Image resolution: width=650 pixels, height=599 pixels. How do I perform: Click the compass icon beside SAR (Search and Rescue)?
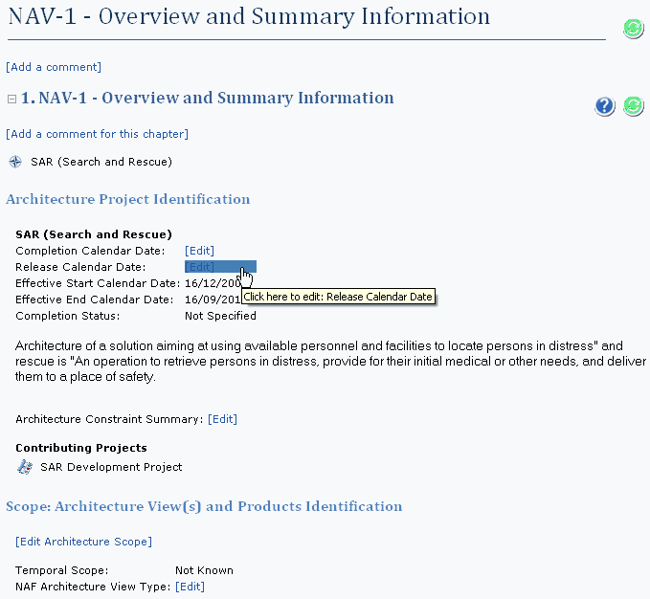[x=15, y=162]
